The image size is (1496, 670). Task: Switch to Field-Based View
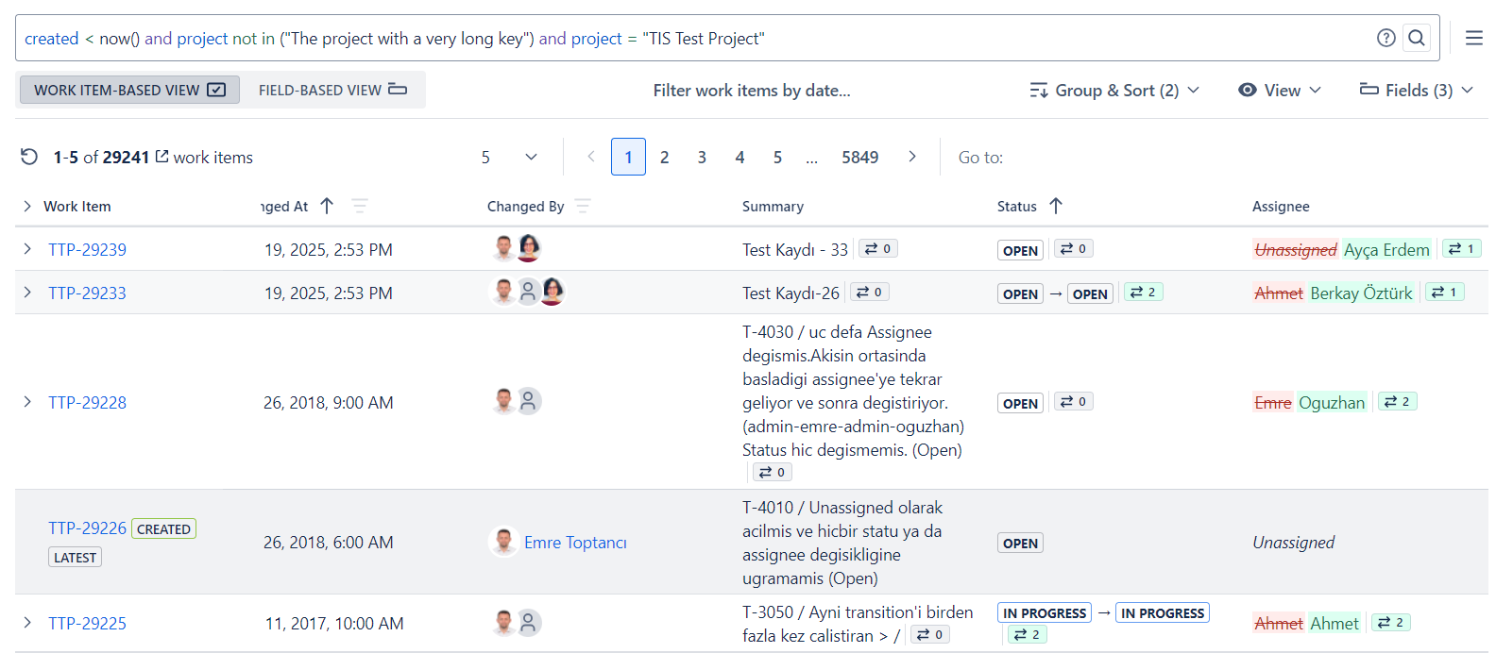332,90
